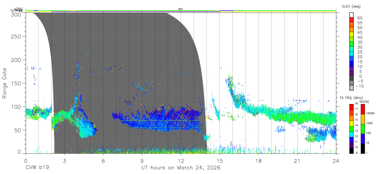Click the ELEV legend value '35'

tap(360, 42)
